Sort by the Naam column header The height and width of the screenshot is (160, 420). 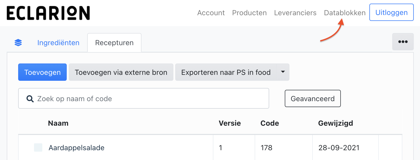tap(58, 123)
